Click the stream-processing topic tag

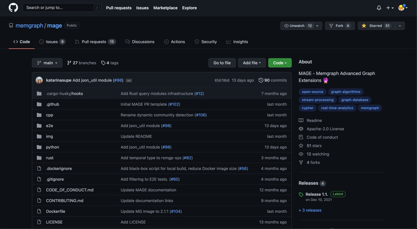point(318,100)
